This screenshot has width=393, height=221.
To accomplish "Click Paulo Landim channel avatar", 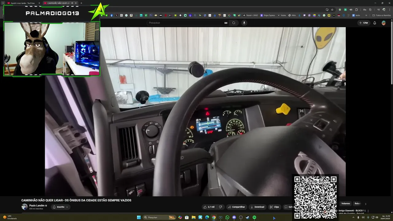I will point(24,207).
